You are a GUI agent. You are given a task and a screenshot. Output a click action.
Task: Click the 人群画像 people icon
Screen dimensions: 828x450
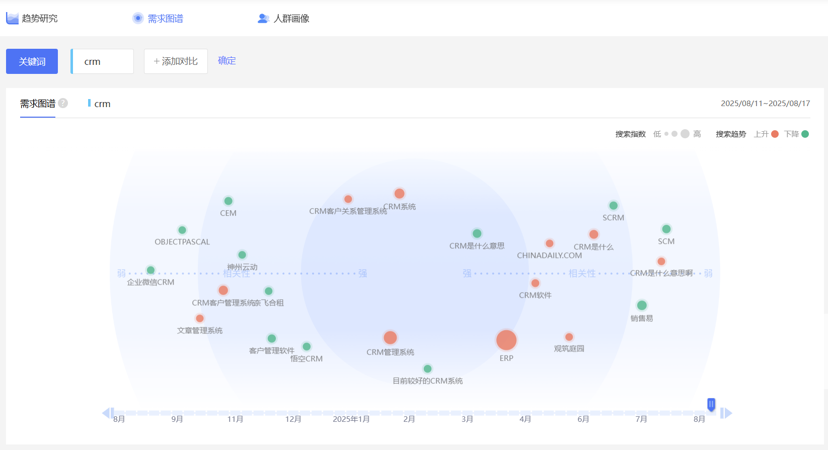(x=263, y=19)
